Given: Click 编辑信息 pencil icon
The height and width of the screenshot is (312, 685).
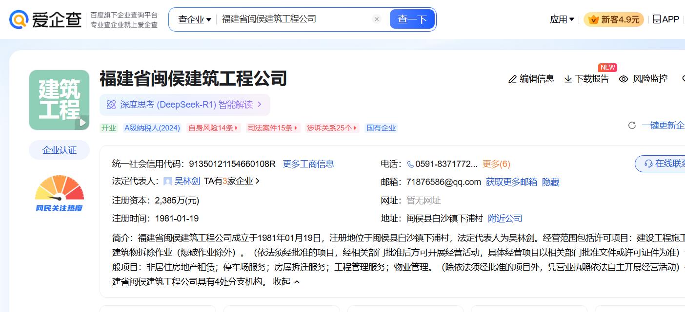Looking at the screenshot, I should [x=512, y=79].
